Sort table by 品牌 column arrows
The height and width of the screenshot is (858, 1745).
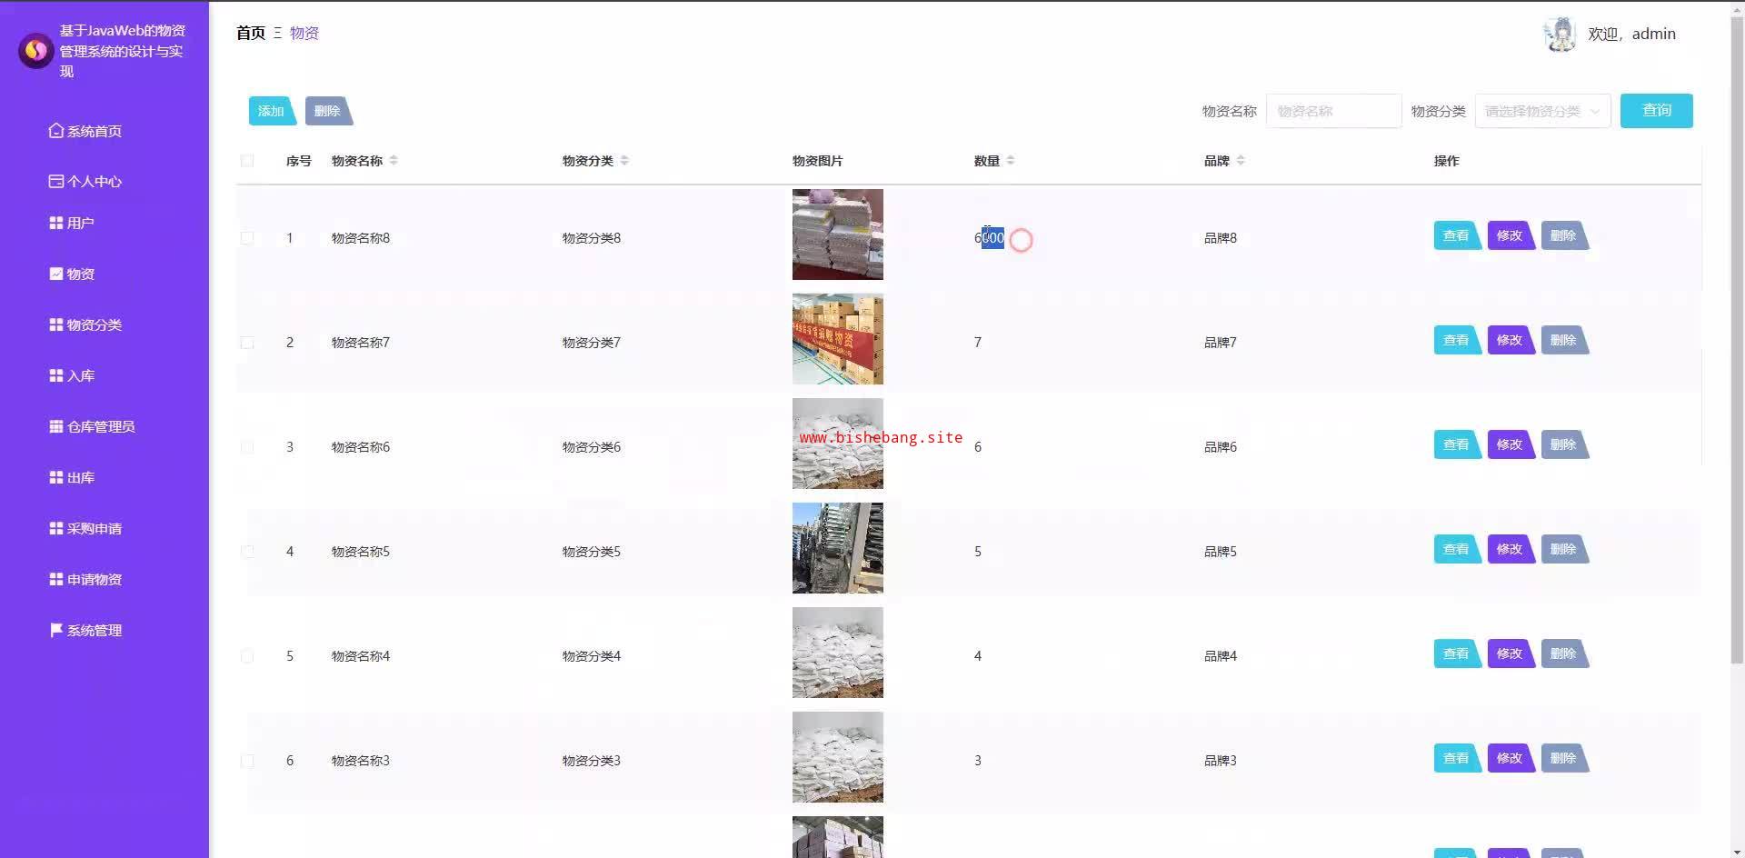[x=1241, y=161]
